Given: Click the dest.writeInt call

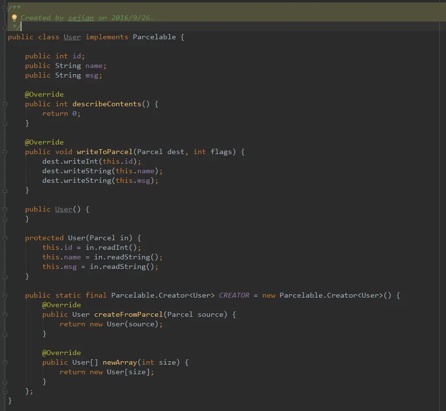Looking at the screenshot, I should [x=92, y=162].
